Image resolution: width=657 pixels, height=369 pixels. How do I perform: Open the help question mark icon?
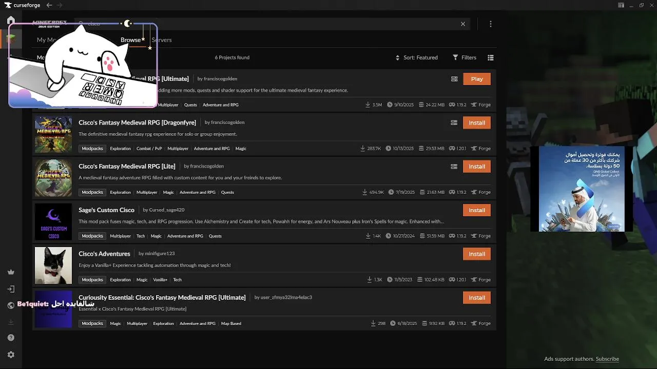click(11, 338)
